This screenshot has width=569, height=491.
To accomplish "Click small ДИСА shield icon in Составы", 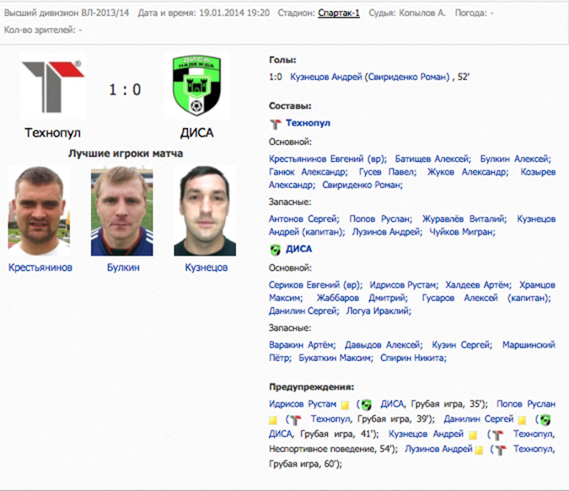I will coord(276,250).
